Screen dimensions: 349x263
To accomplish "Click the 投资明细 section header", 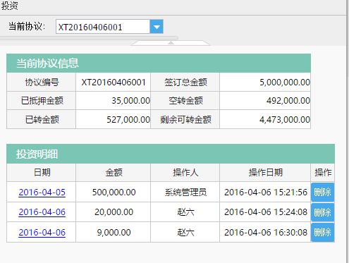I will pos(171,154).
